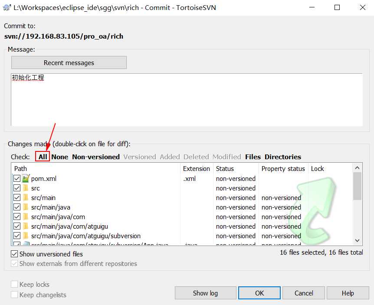This screenshot has width=374, height=305.
Task: Click the Deleted check filter
Action: (x=196, y=157)
